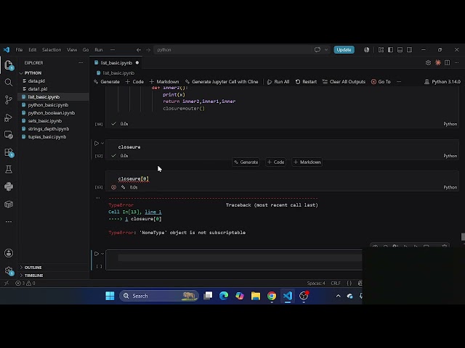
Task: Open the Extensions view
Action: [x=9, y=152]
